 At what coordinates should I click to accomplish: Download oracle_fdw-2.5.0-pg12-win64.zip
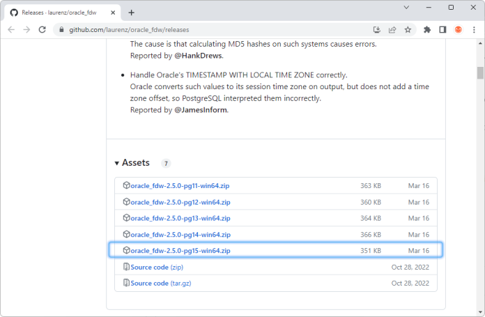180,202
